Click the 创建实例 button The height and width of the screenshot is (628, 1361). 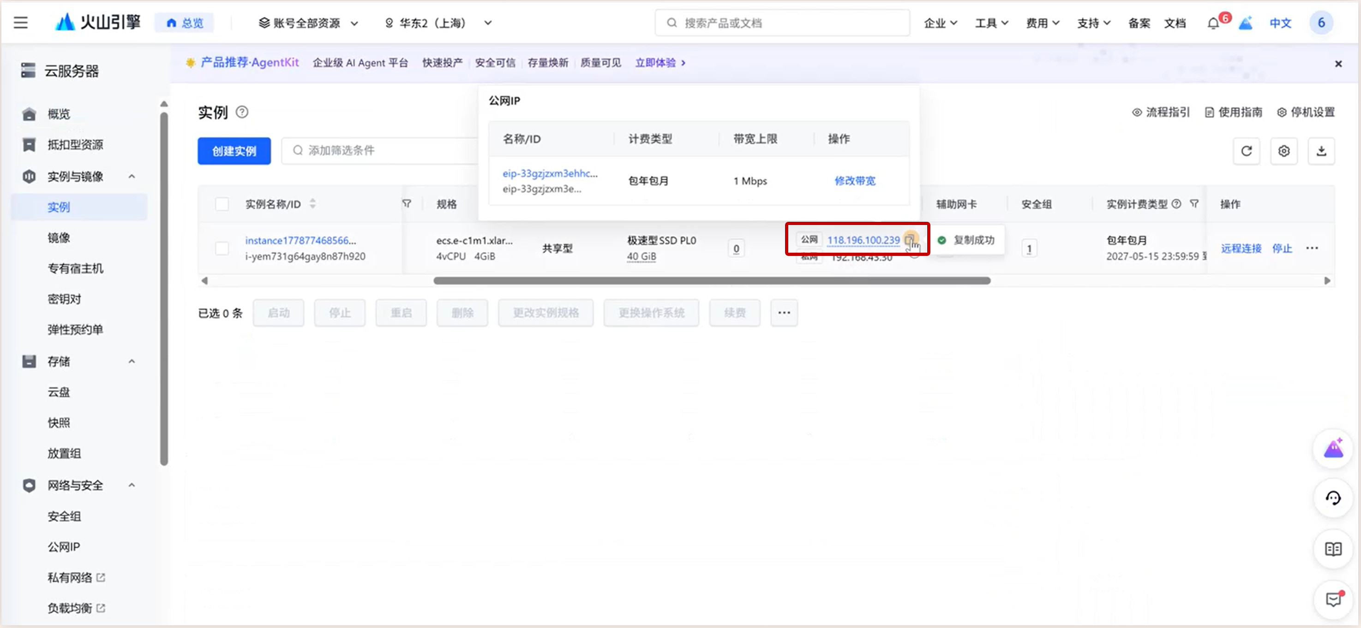coord(234,151)
